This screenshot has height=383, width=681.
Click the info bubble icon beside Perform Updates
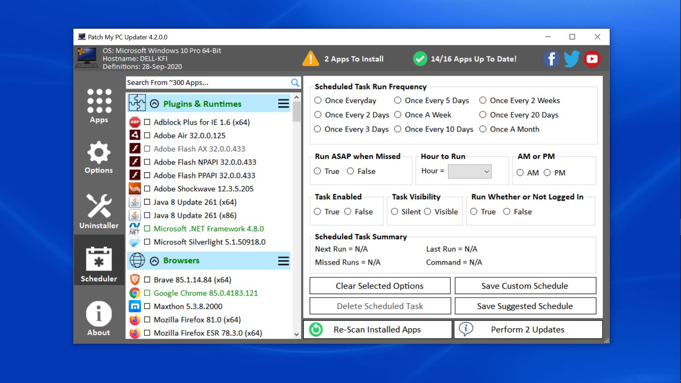pos(466,329)
